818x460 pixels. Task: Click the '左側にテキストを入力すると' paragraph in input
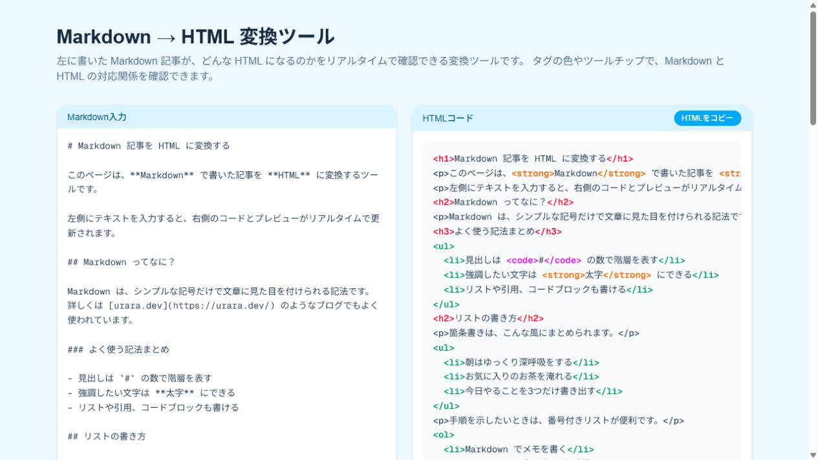point(223,225)
